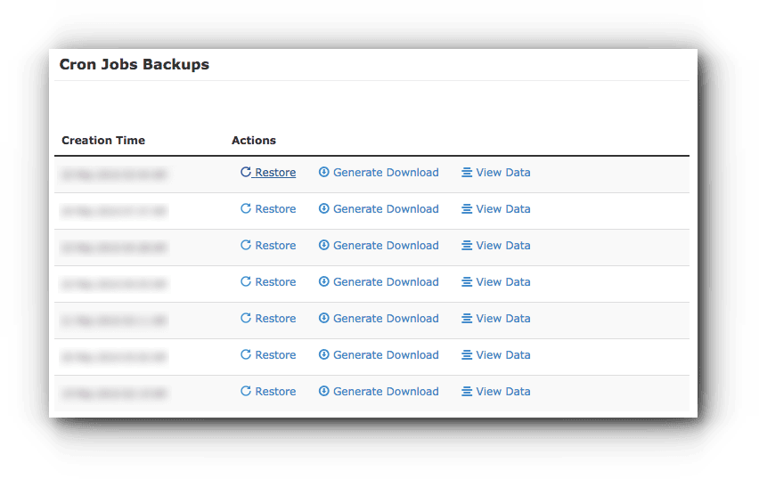Open View Data for the first backup row
Screen dimensions: 759x479
pos(495,172)
